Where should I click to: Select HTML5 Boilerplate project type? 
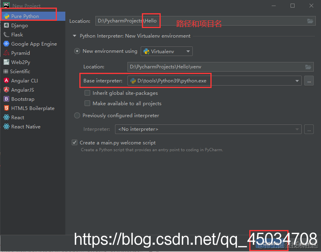click(x=33, y=108)
